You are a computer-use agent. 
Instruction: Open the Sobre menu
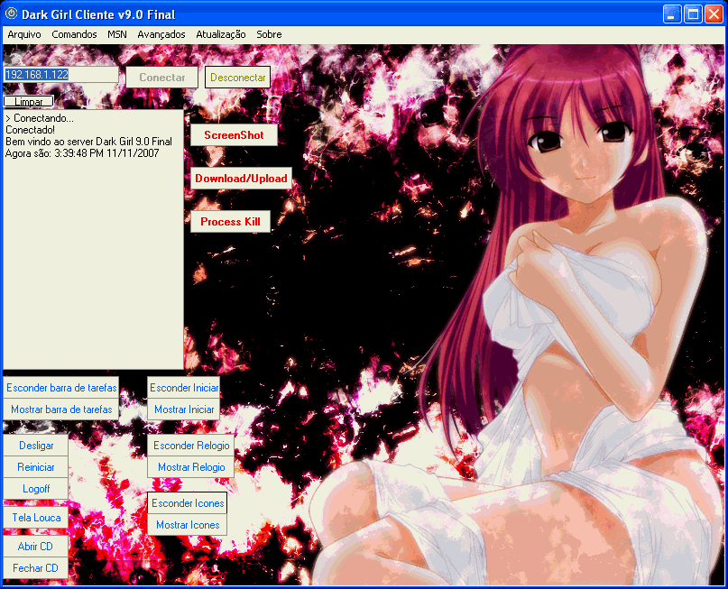click(x=268, y=34)
